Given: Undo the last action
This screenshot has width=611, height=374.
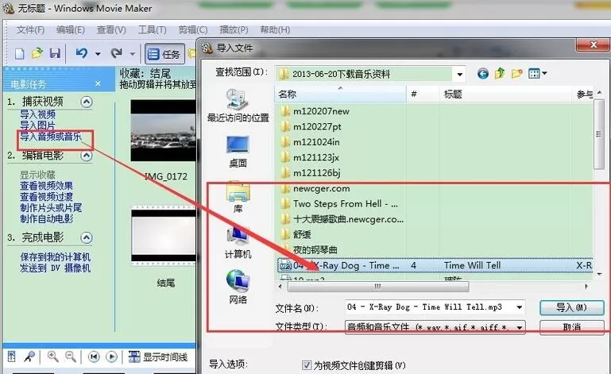Looking at the screenshot, I should [82, 53].
